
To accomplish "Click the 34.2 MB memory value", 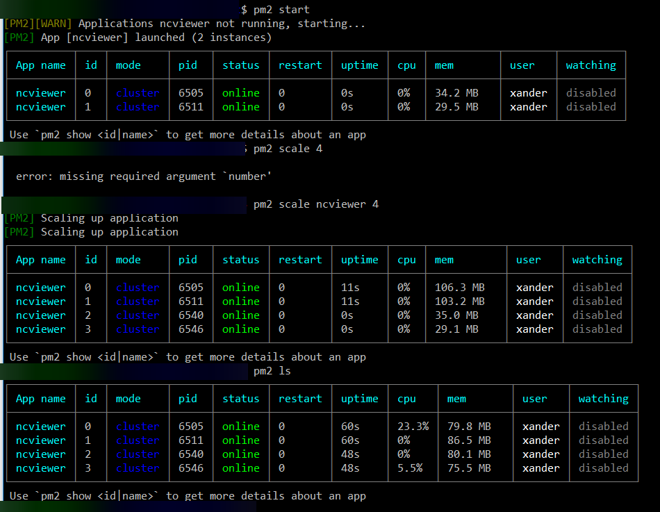I will tap(456, 93).
